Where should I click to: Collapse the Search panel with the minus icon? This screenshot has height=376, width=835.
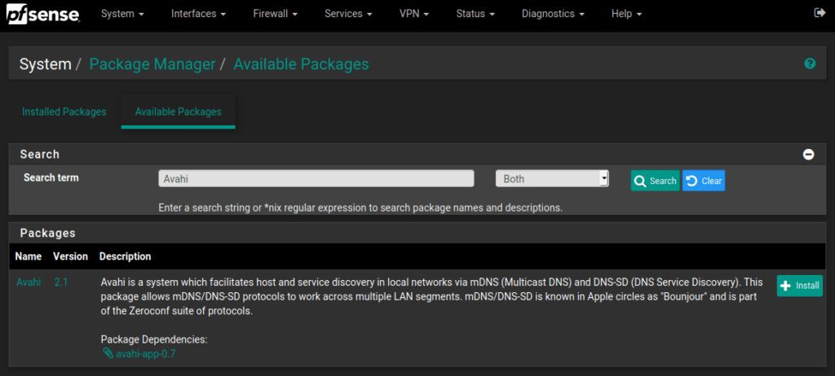[x=808, y=155]
